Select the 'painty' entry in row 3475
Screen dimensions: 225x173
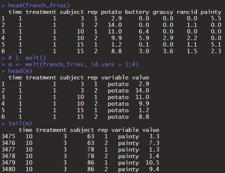point(129,137)
